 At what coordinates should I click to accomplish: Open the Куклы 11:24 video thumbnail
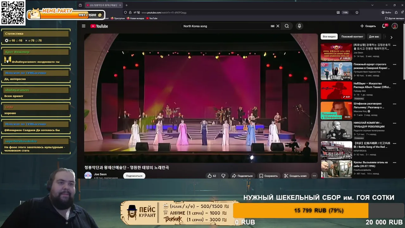(x=336, y=169)
